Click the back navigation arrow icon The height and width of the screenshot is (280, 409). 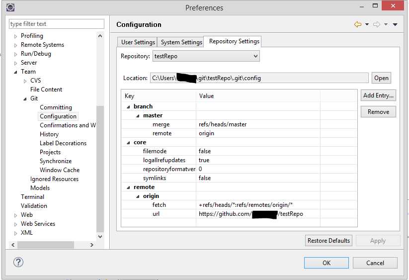358,24
